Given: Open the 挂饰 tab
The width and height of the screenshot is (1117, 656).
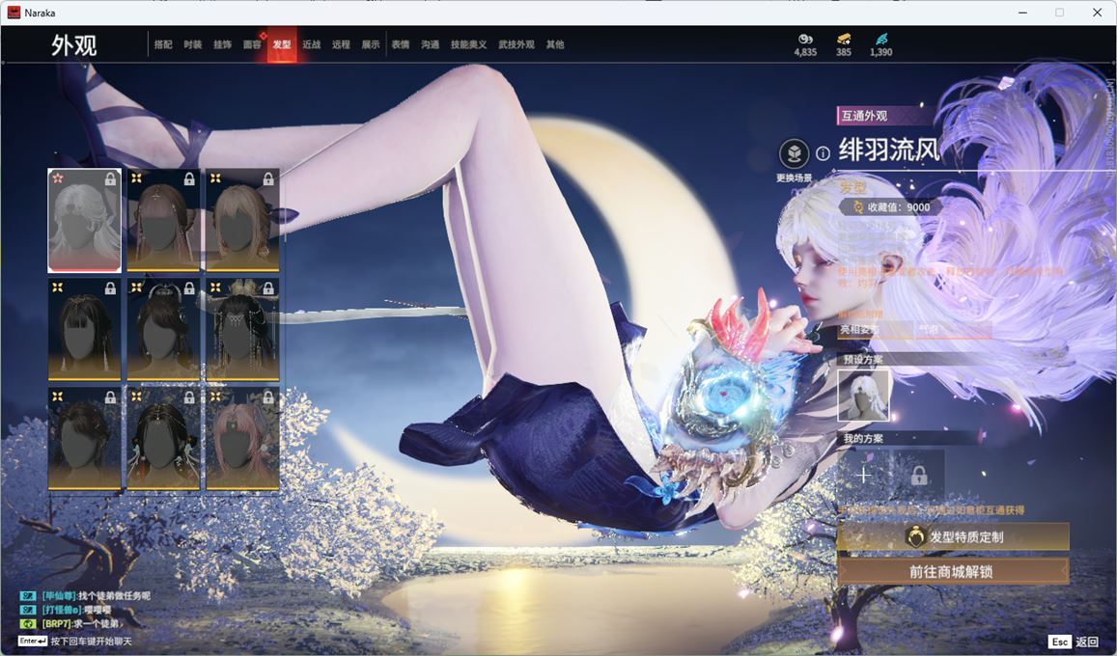Looking at the screenshot, I should (222, 44).
